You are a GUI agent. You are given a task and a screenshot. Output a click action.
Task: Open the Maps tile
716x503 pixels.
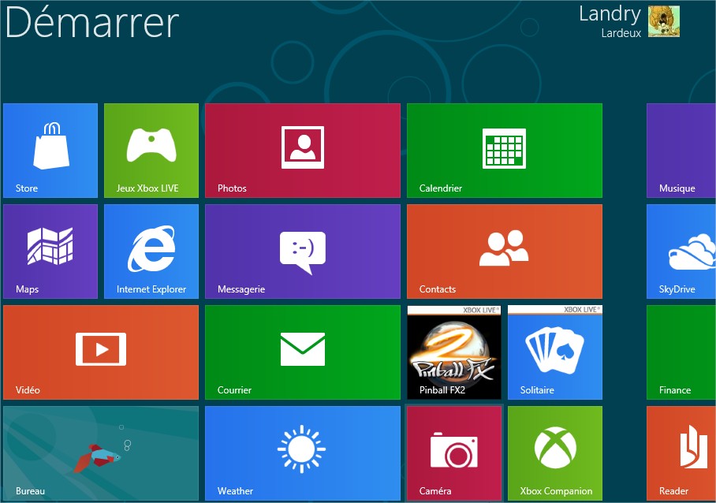[50, 251]
